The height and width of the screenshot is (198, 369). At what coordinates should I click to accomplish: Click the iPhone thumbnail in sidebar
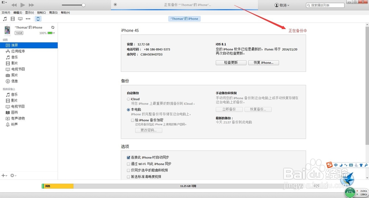[x=7, y=30]
